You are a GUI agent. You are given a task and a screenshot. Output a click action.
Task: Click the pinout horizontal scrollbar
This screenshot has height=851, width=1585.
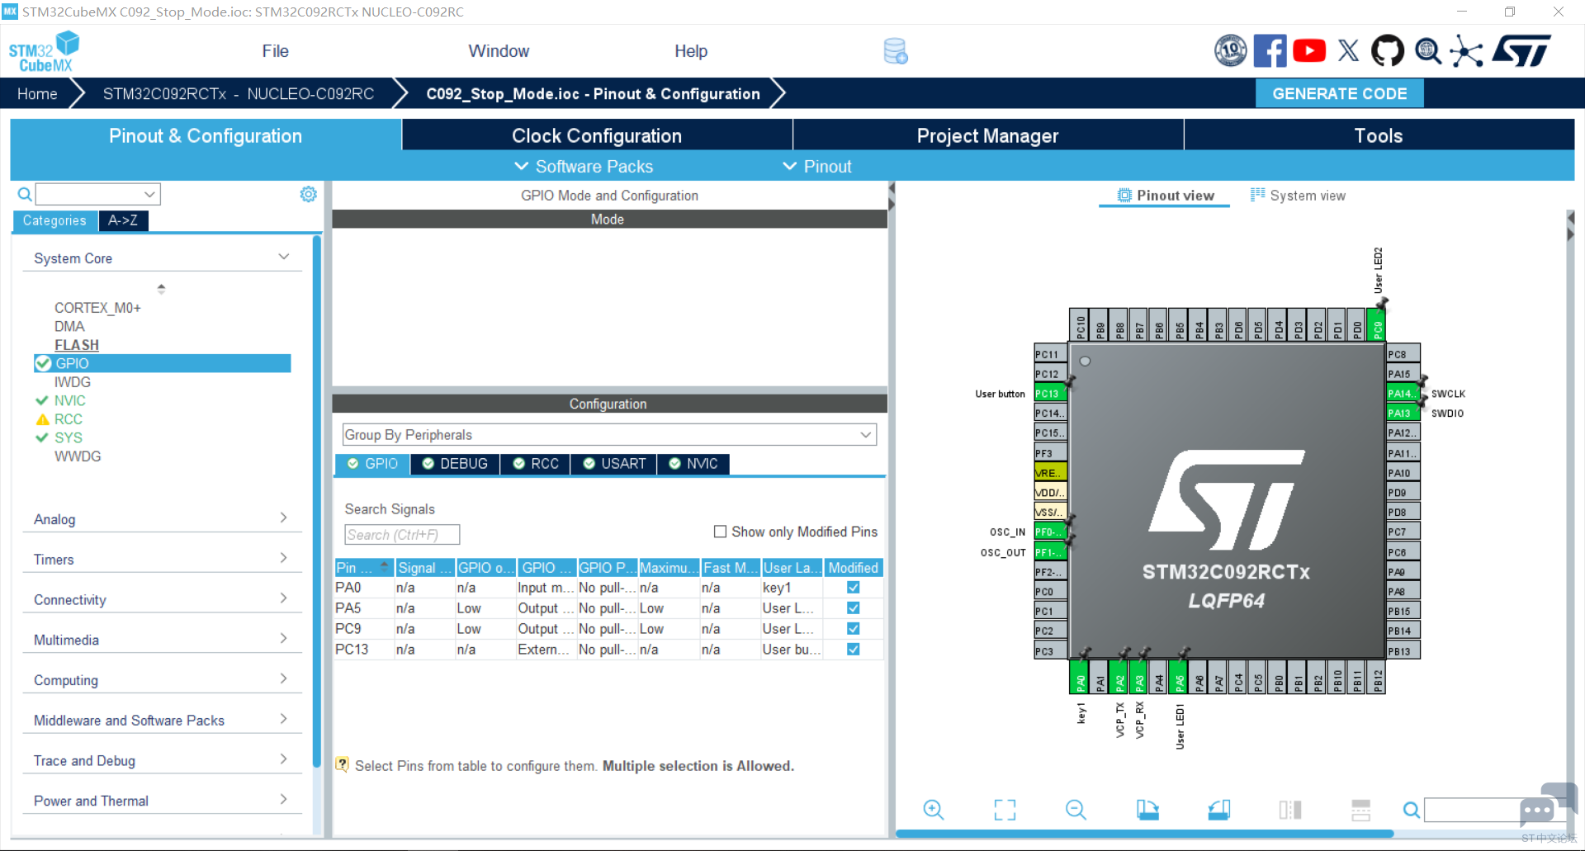[1144, 834]
